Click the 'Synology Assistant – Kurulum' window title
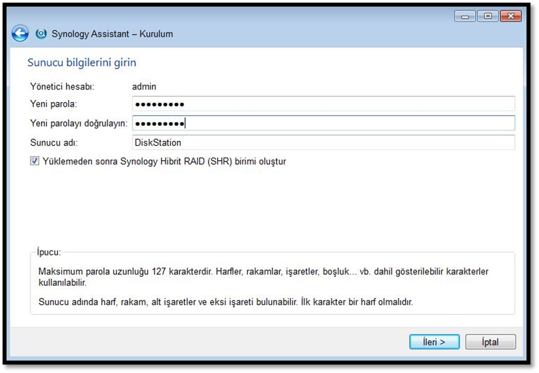 tap(112, 34)
